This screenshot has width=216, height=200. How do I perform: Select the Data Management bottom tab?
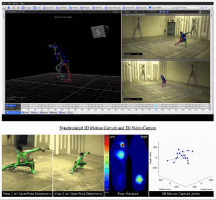click(x=13, y=112)
